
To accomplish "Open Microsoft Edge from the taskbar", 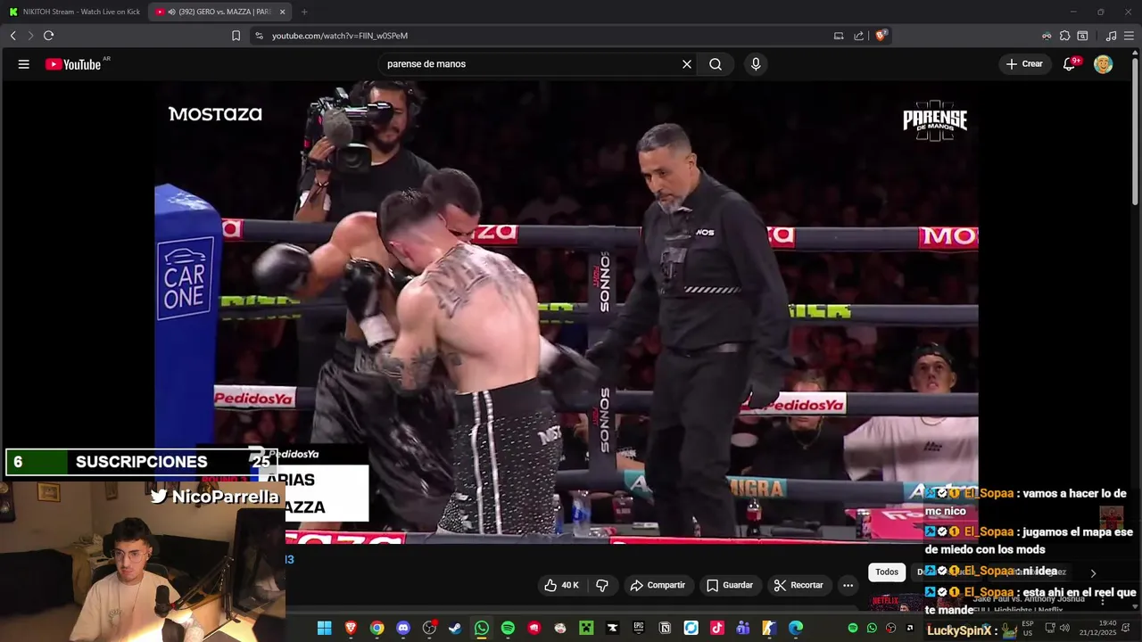I will [x=795, y=629].
